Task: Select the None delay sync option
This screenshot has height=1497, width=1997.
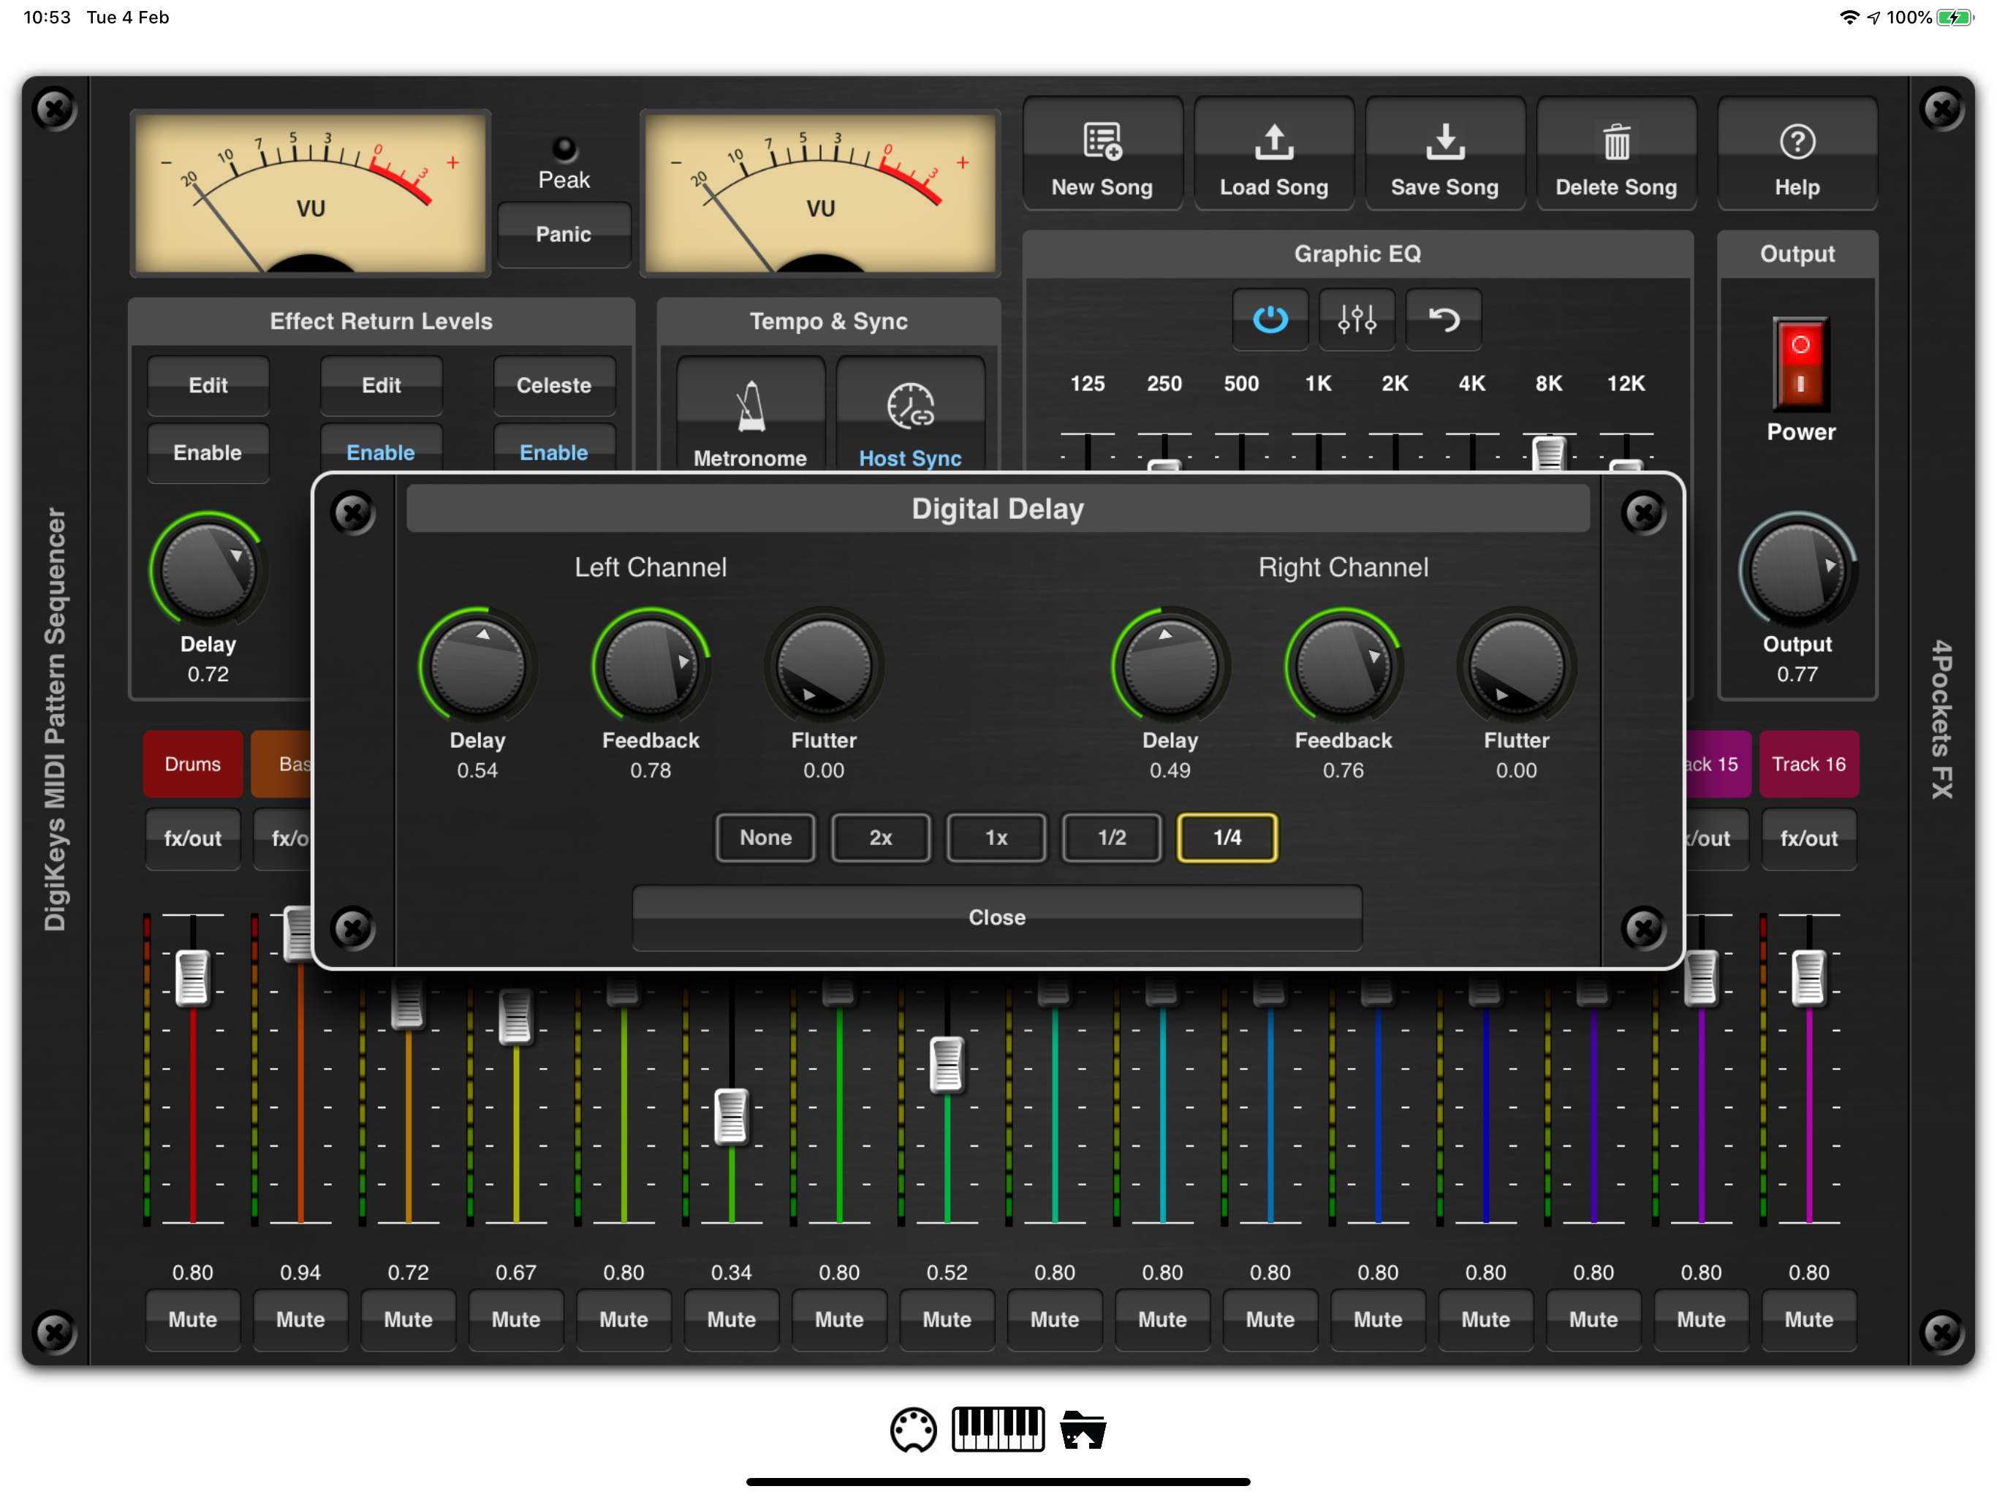Action: pos(765,838)
